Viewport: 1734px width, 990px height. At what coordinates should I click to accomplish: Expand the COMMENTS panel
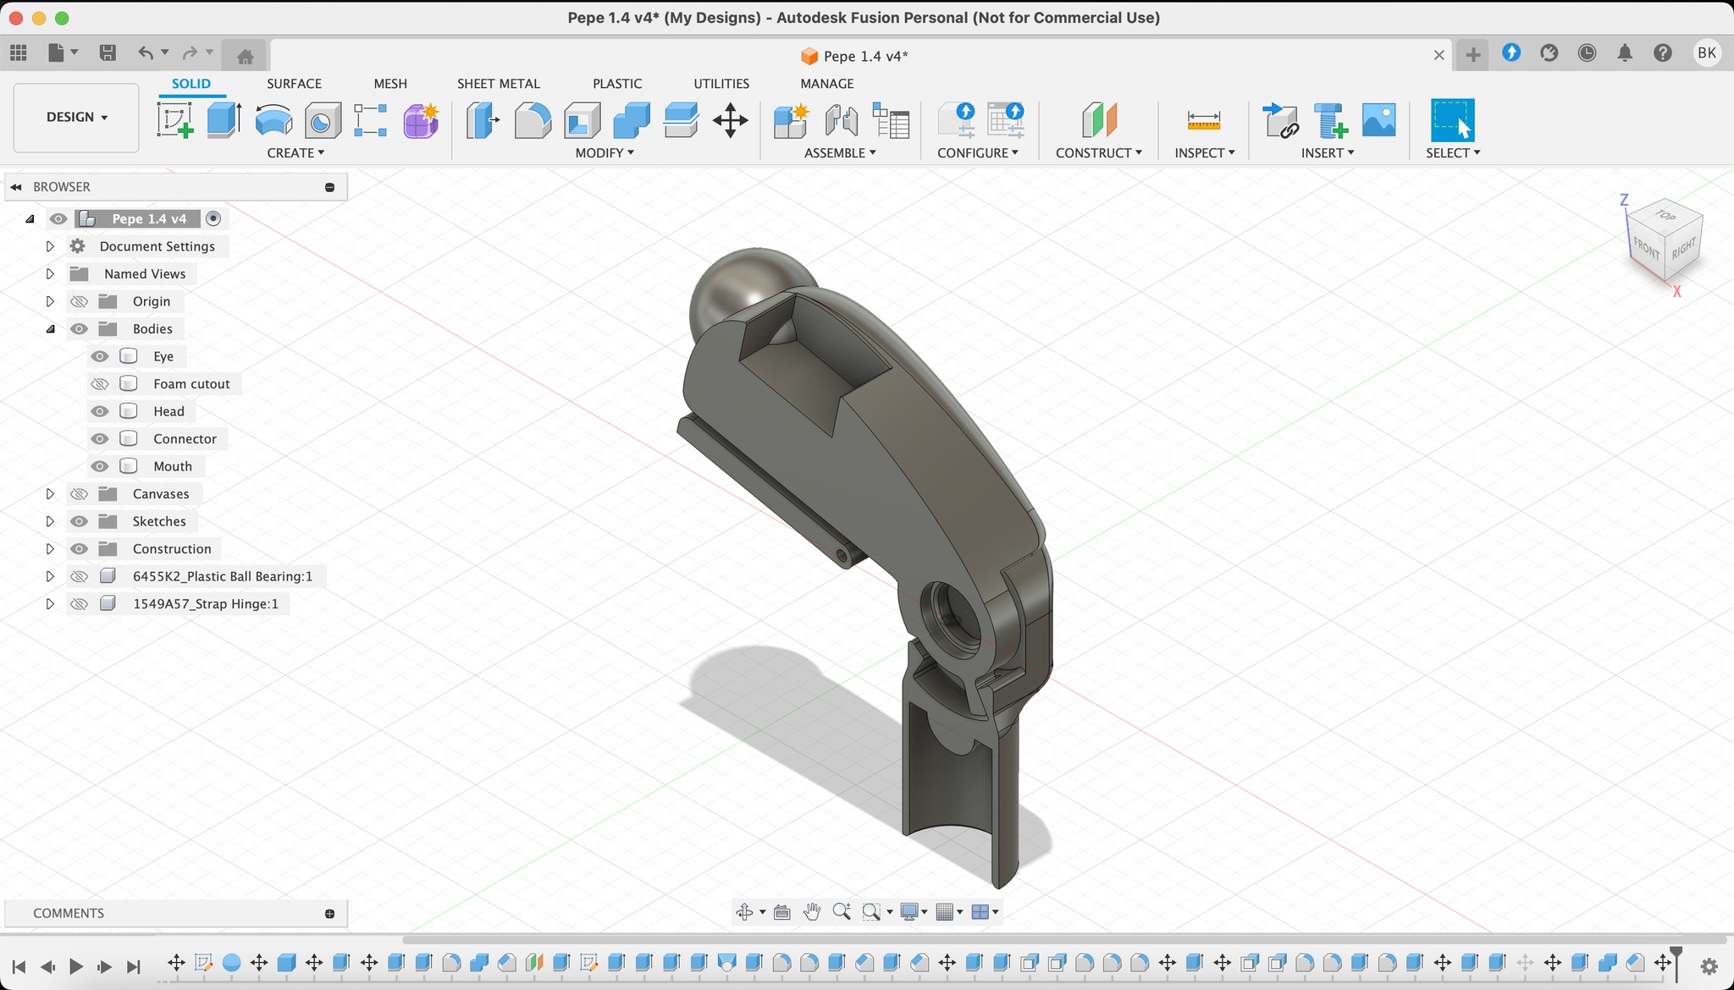tap(329, 913)
